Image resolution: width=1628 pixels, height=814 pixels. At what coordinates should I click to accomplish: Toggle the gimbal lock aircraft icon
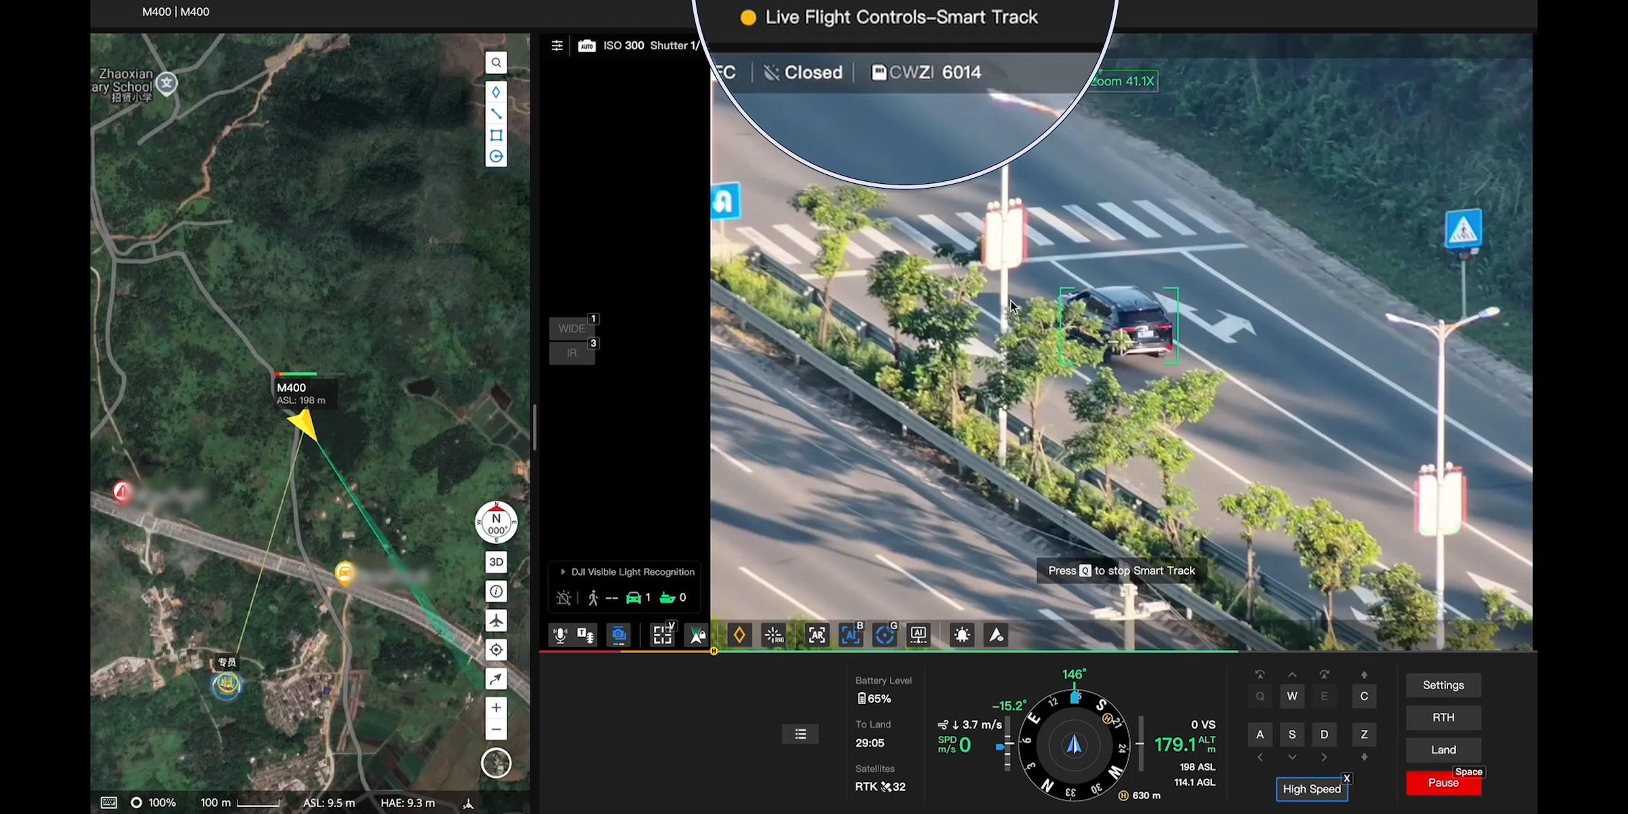[697, 636]
